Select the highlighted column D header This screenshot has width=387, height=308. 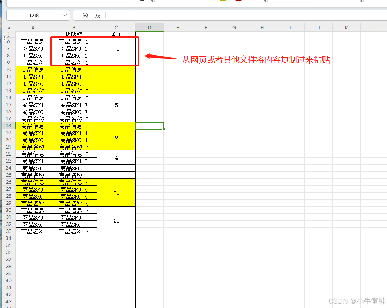tap(150, 28)
